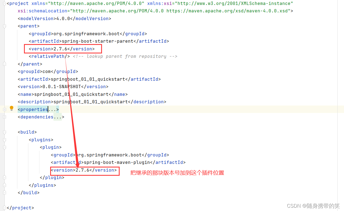Image resolution: width=344 pixels, height=211 pixels.
Task: Click fold marker beside closing plugins tag
Action: pos(4,185)
